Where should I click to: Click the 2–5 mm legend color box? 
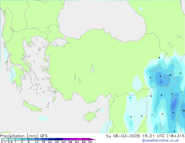[x=25, y=139]
